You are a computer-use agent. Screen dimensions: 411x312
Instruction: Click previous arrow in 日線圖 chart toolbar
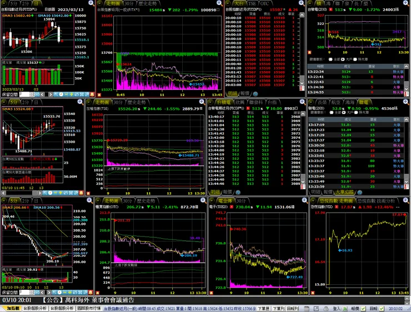(42, 94)
